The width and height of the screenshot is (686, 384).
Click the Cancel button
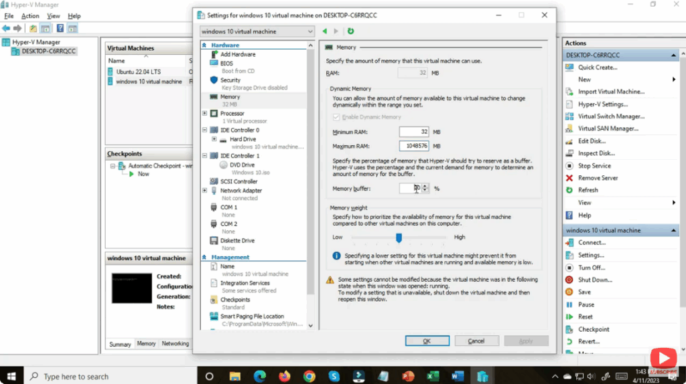(476, 341)
